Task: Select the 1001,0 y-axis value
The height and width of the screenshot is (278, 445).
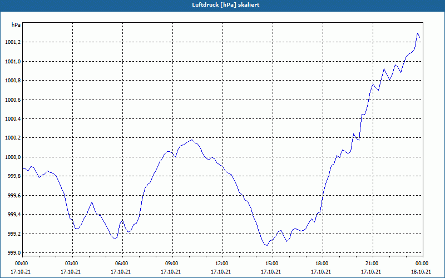Action: (12, 62)
